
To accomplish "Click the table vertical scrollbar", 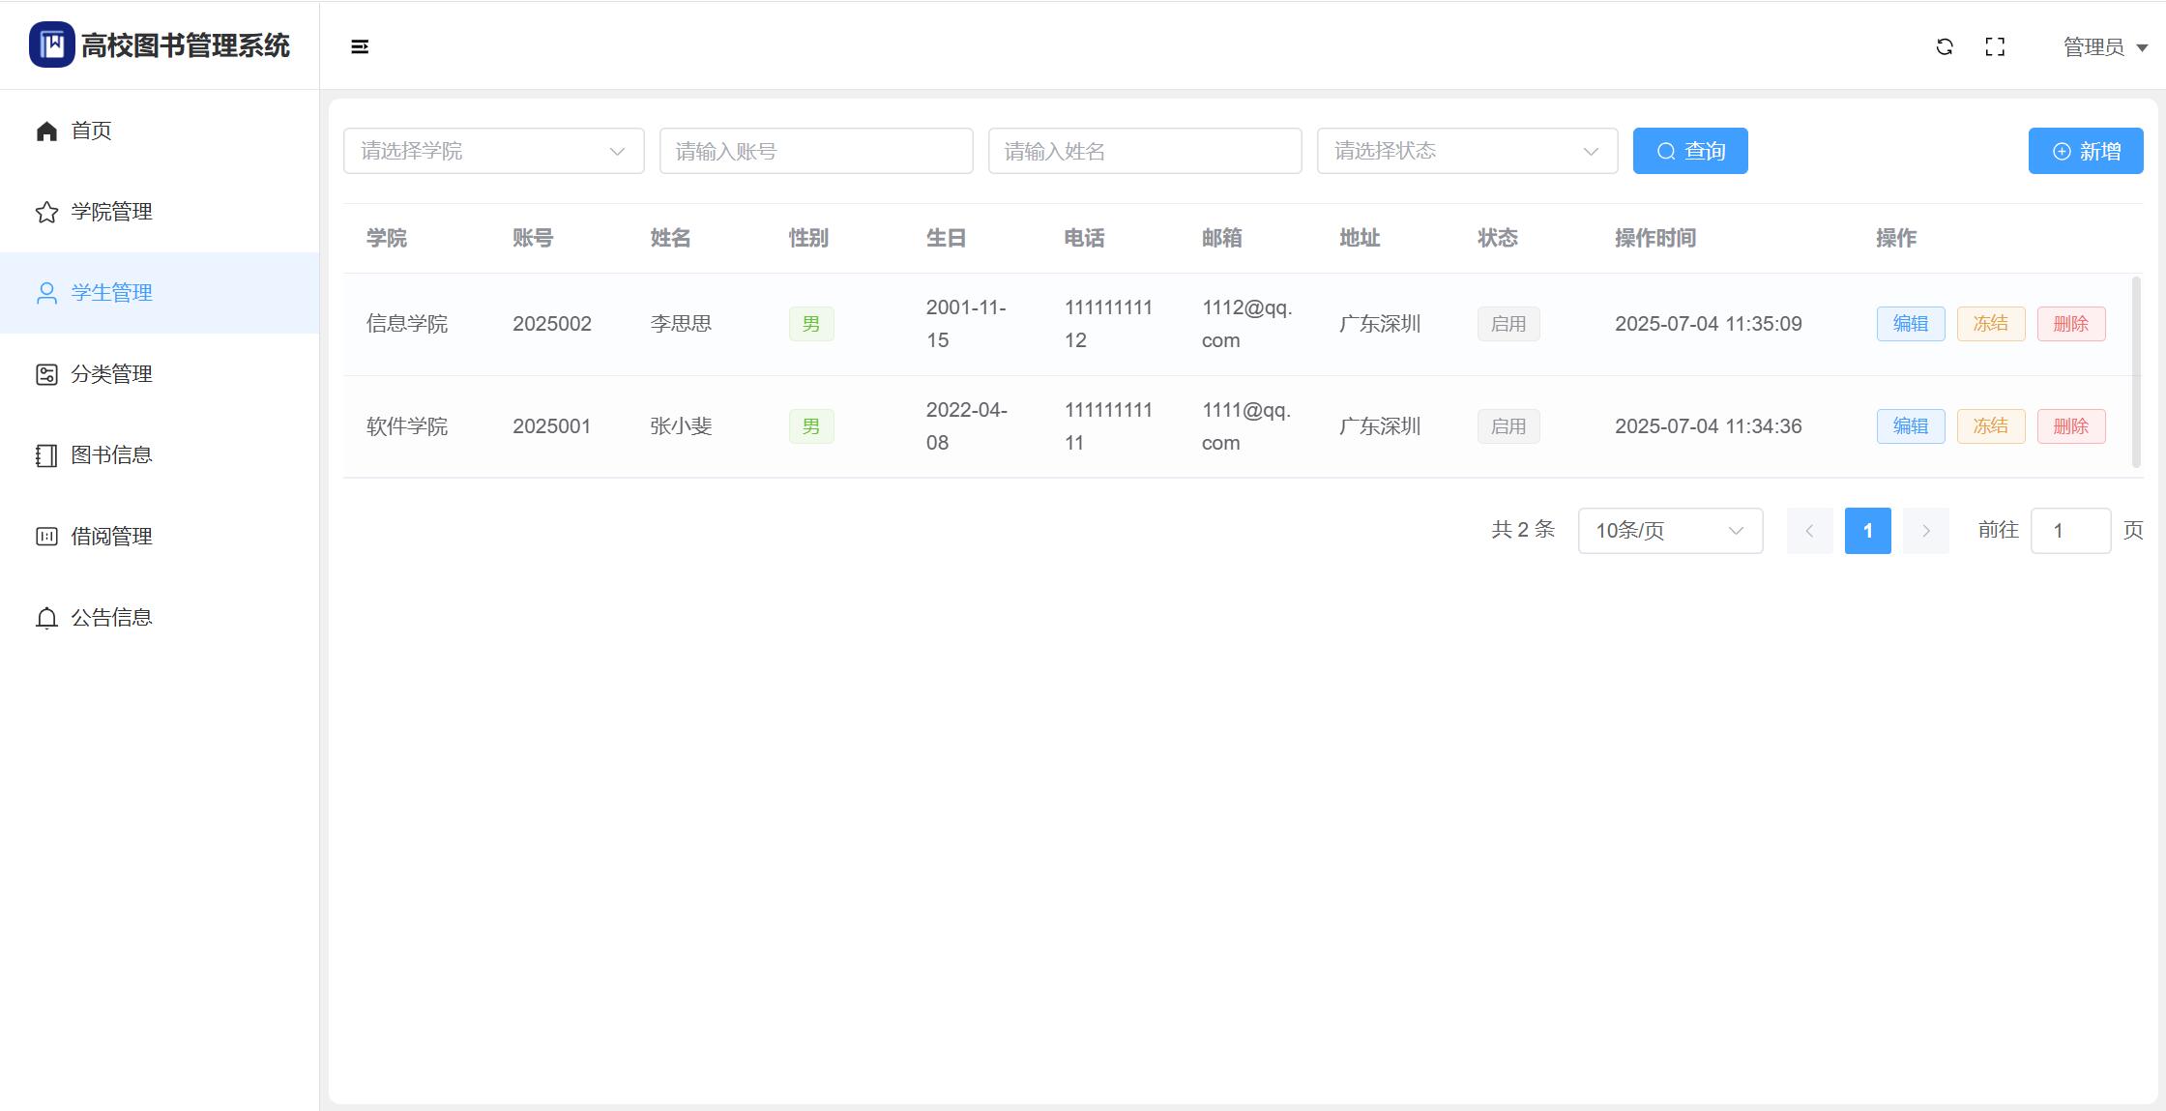I will point(2136,372).
